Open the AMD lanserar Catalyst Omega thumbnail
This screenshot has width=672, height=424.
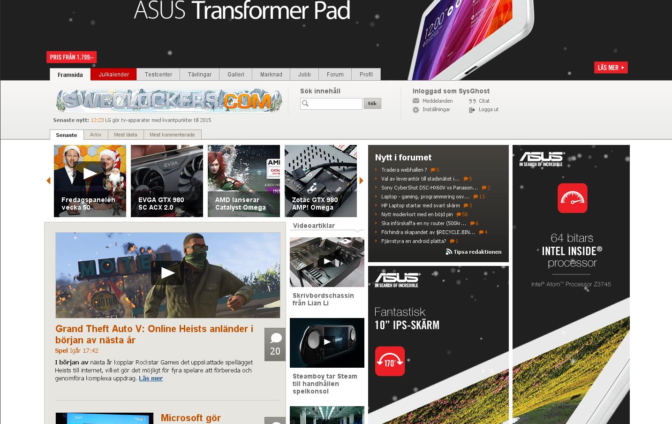click(244, 181)
